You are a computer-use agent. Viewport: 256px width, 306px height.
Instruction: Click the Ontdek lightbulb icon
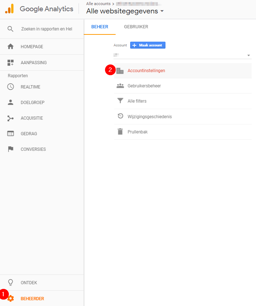pos(11,283)
